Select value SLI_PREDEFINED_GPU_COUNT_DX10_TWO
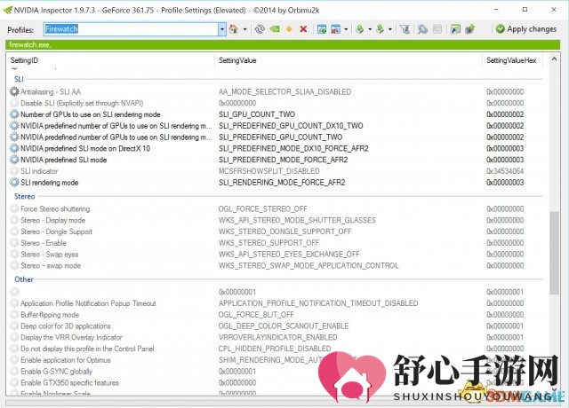The image size is (569, 408). coord(291,126)
